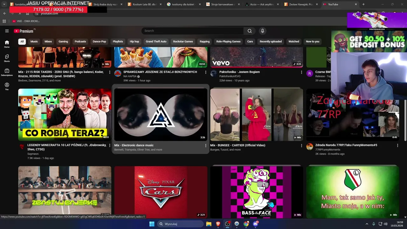Open the apps grid in bookmarks bar

[4, 21]
